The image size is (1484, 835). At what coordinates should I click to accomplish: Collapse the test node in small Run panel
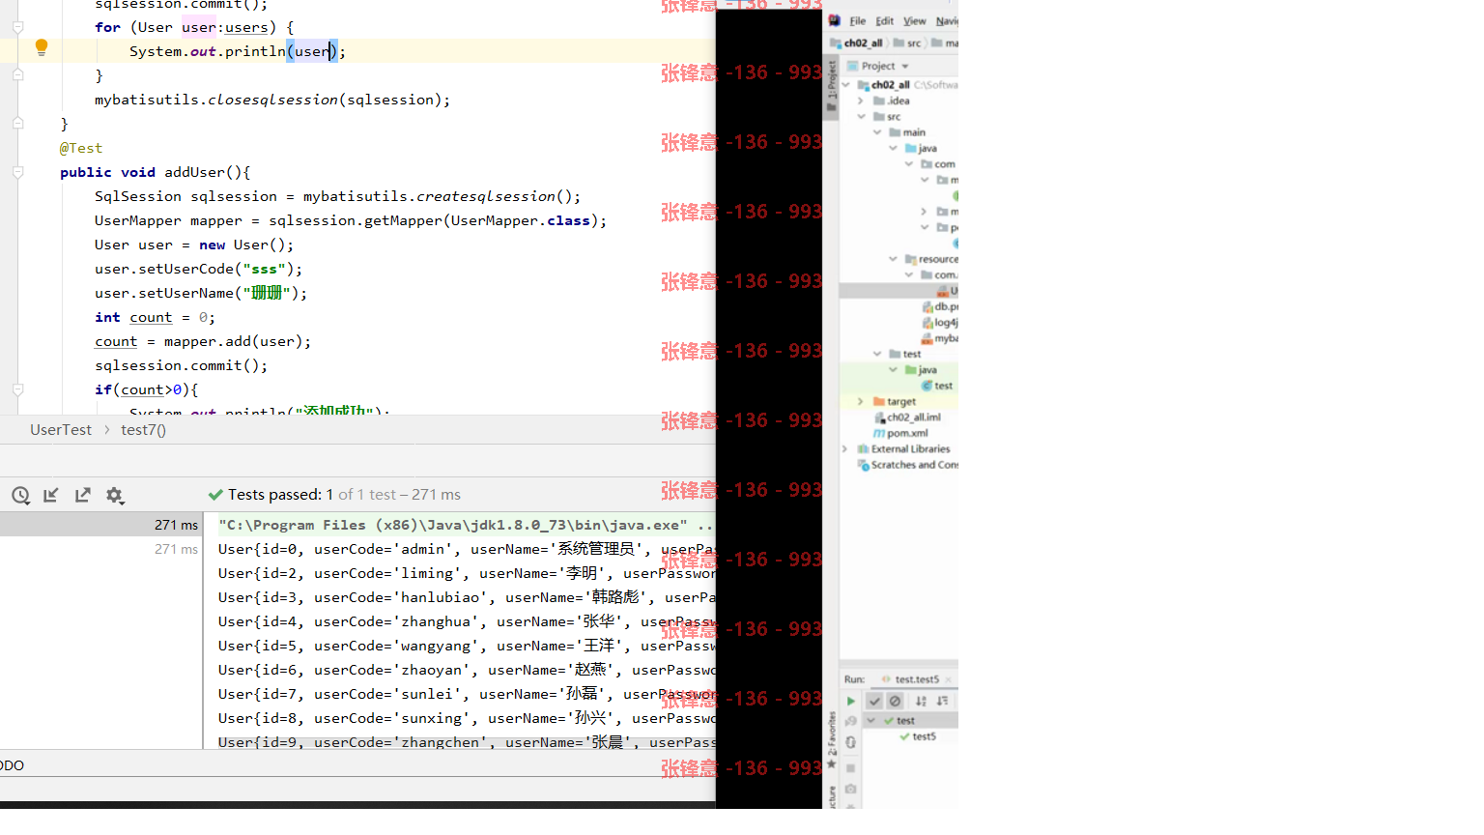coord(871,721)
